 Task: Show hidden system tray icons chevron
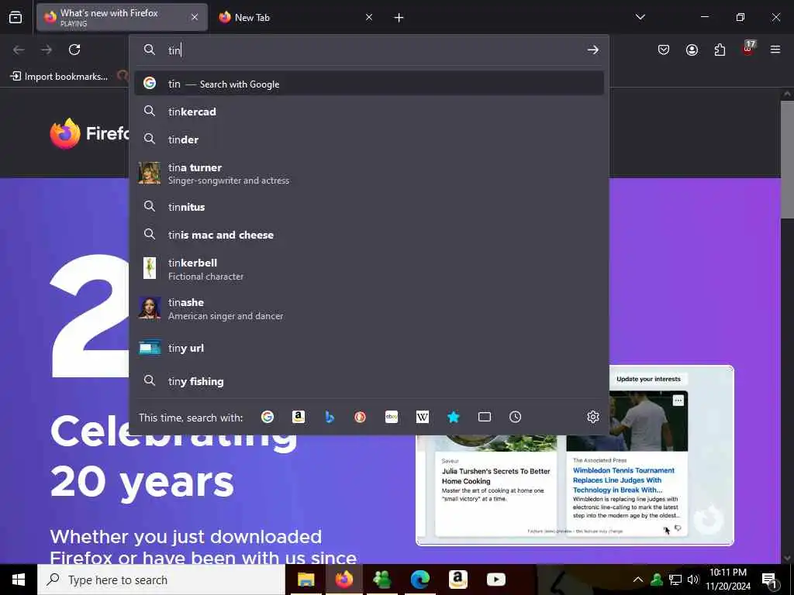638,580
